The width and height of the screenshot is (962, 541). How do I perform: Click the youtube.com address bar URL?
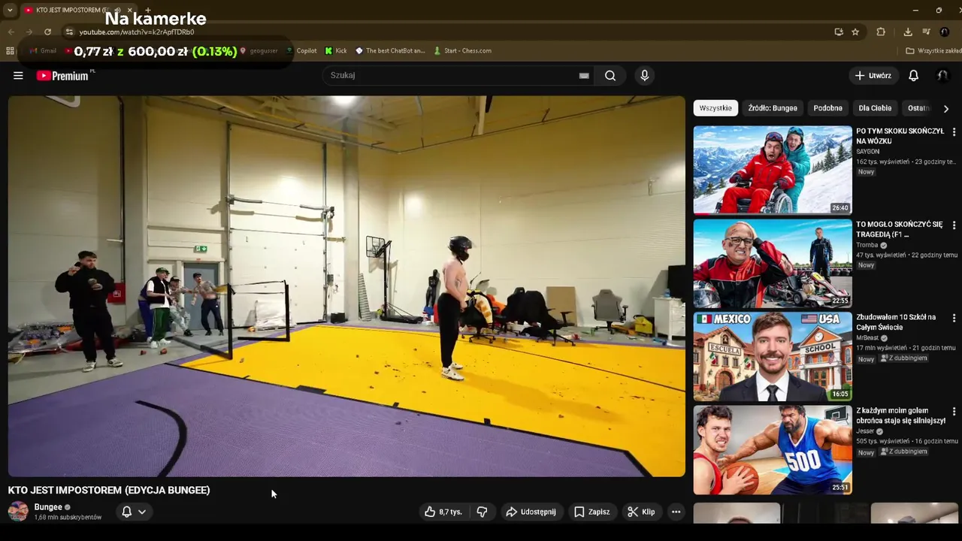click(137, 32)
